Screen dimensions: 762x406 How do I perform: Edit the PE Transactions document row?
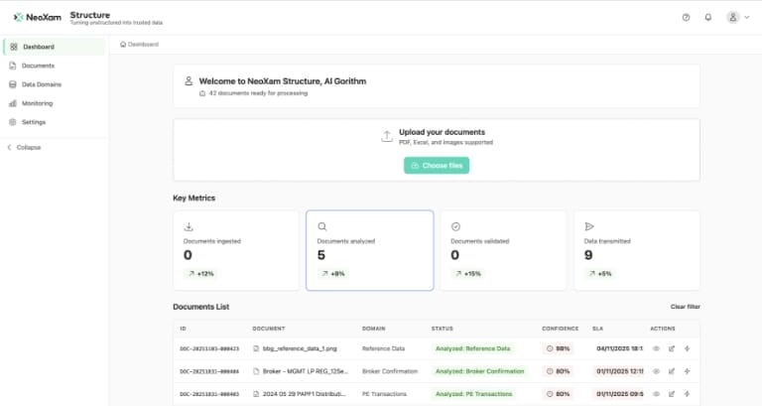[x=672, y=394]
